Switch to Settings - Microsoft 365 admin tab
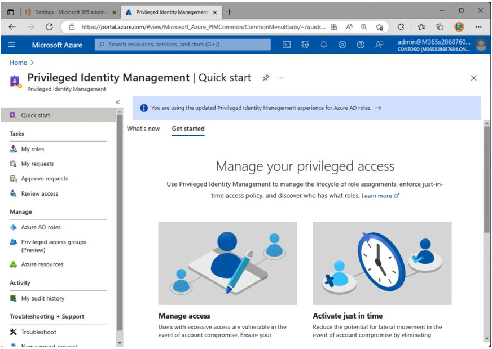 click(72, 12)
